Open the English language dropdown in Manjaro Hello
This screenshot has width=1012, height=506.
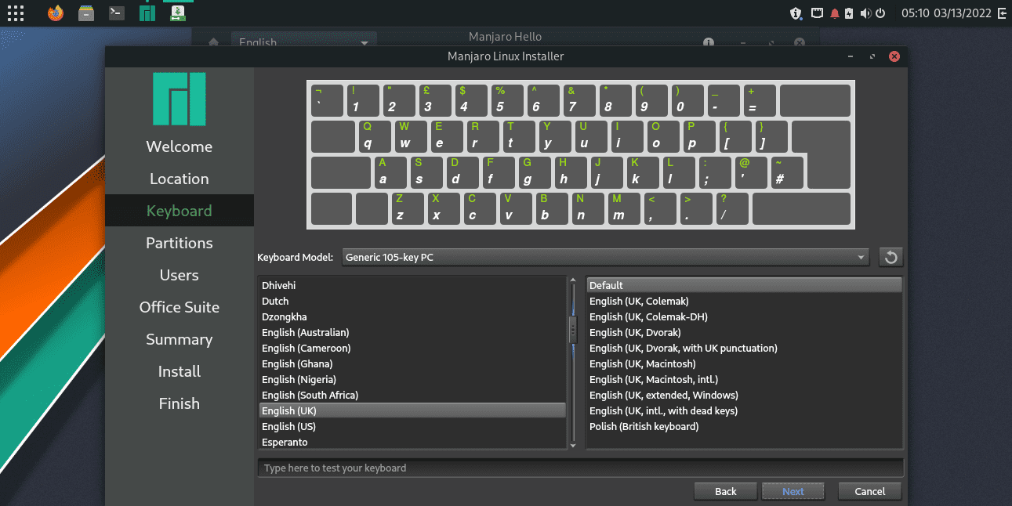pyautogui.click(x=304, y=43)
